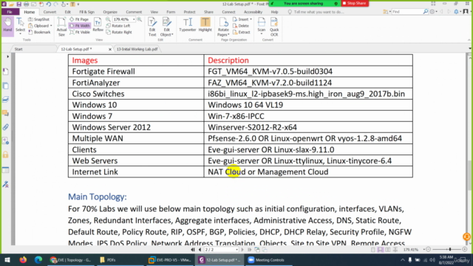This screenshot has height=266, width=473.
Task: Open the Protect ribbon tab
Action: tap(189, 12)
